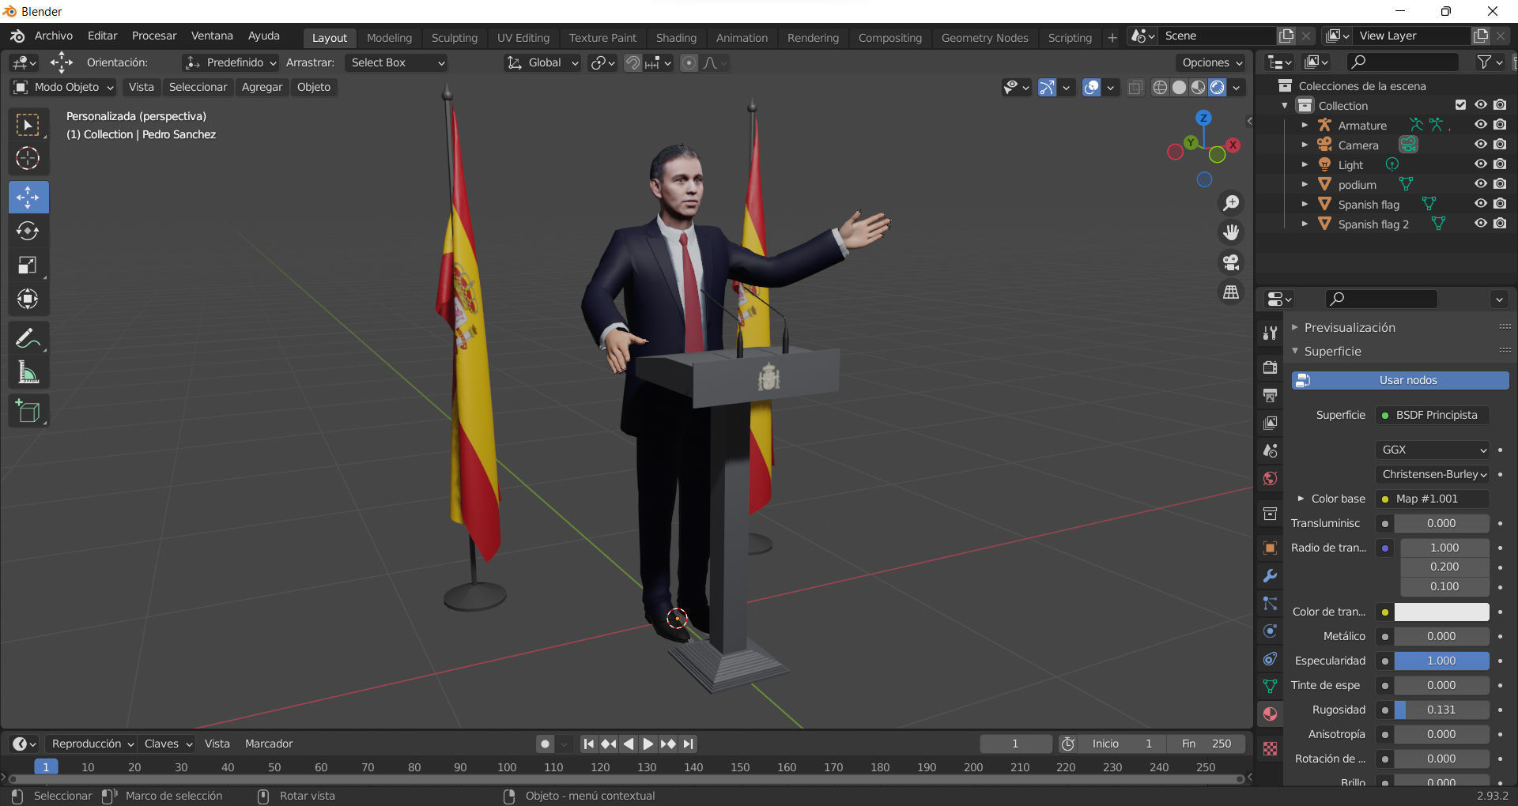Click Usar nodos button
The width and height of the screenshot is (1518, 806).
tap(1400, 381)
